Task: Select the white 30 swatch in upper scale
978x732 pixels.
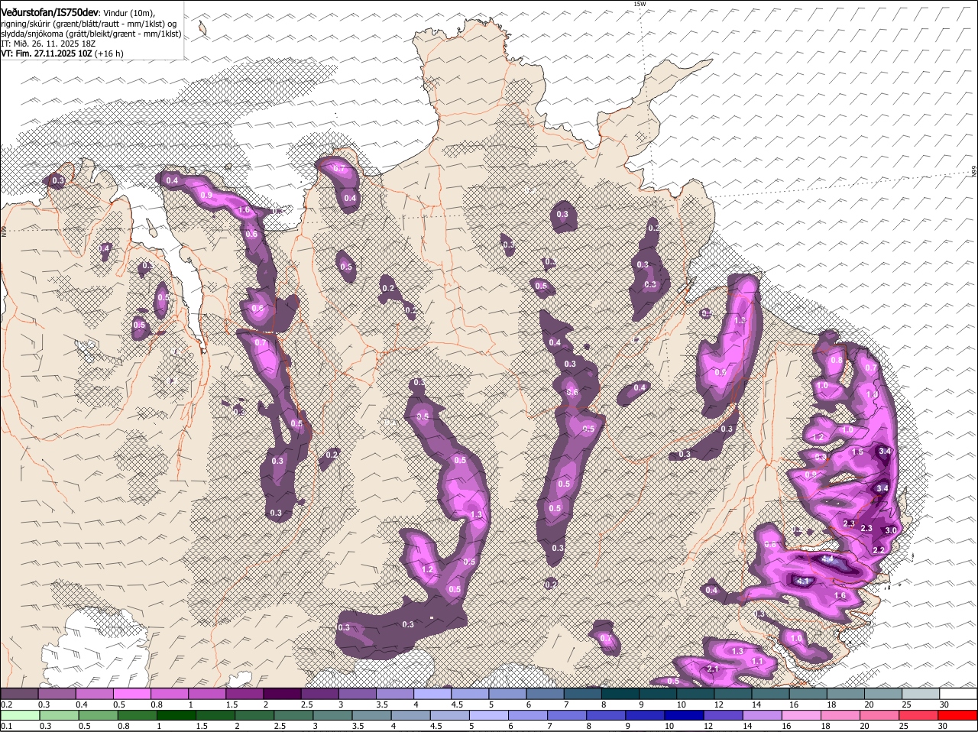Action: 959,694
